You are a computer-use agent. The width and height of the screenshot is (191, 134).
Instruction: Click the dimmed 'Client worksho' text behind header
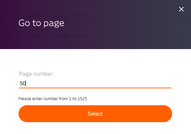(x=73, y=36)
